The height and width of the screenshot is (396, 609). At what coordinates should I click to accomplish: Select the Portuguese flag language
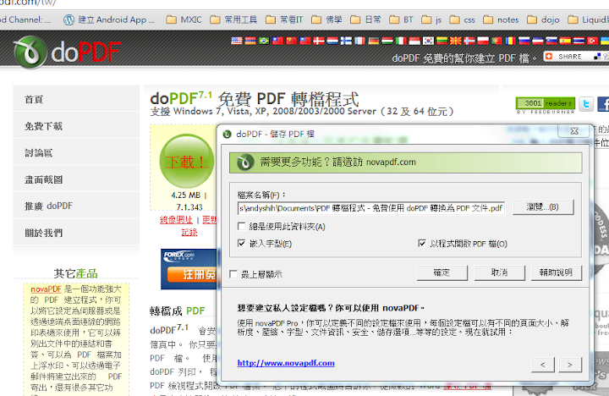pos(497,41)
